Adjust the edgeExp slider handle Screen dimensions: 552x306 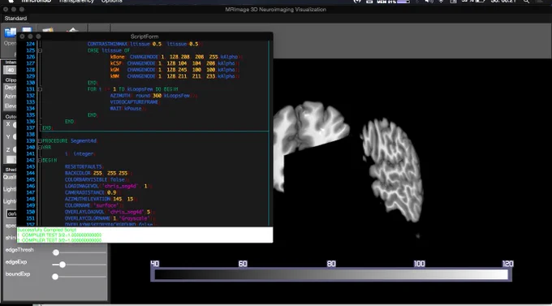[x=63, y=265]
